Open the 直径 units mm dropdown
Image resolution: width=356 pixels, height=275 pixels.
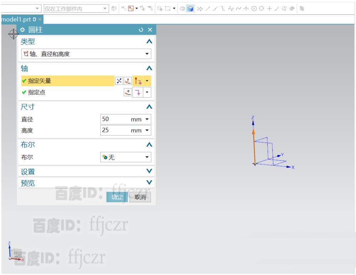coord(147,119)
